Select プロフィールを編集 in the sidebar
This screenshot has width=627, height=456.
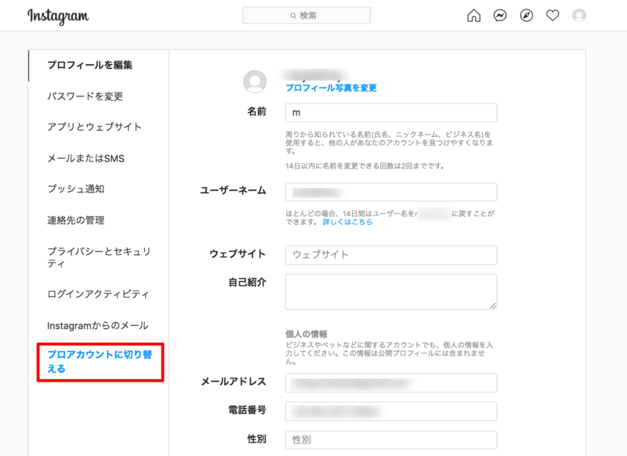tap(89, 65)
